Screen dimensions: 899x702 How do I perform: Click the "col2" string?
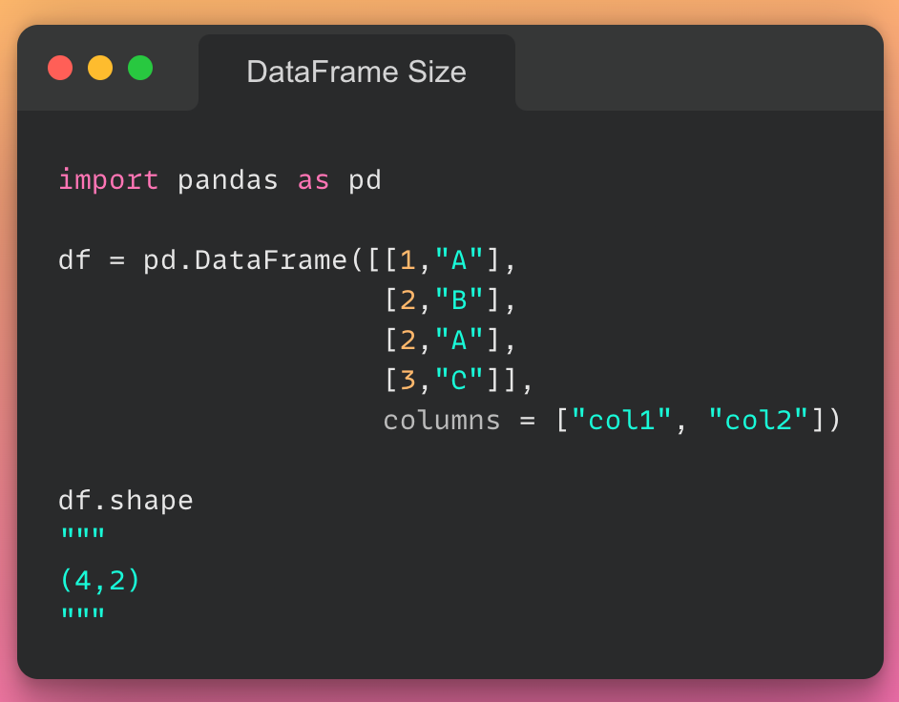(x=759, y=420)
